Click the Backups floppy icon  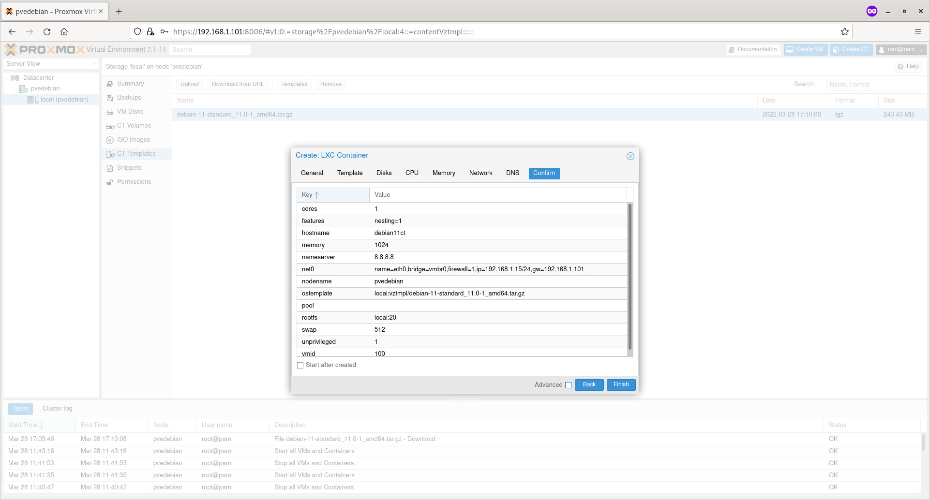pyautogui.click(x=110, y=98)
